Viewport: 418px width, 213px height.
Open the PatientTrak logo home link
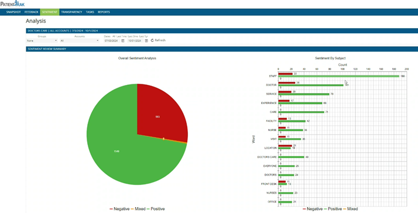[x=12, y=4]
